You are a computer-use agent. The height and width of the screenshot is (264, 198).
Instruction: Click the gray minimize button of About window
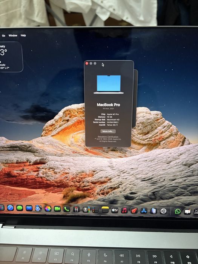pos(91,63)
